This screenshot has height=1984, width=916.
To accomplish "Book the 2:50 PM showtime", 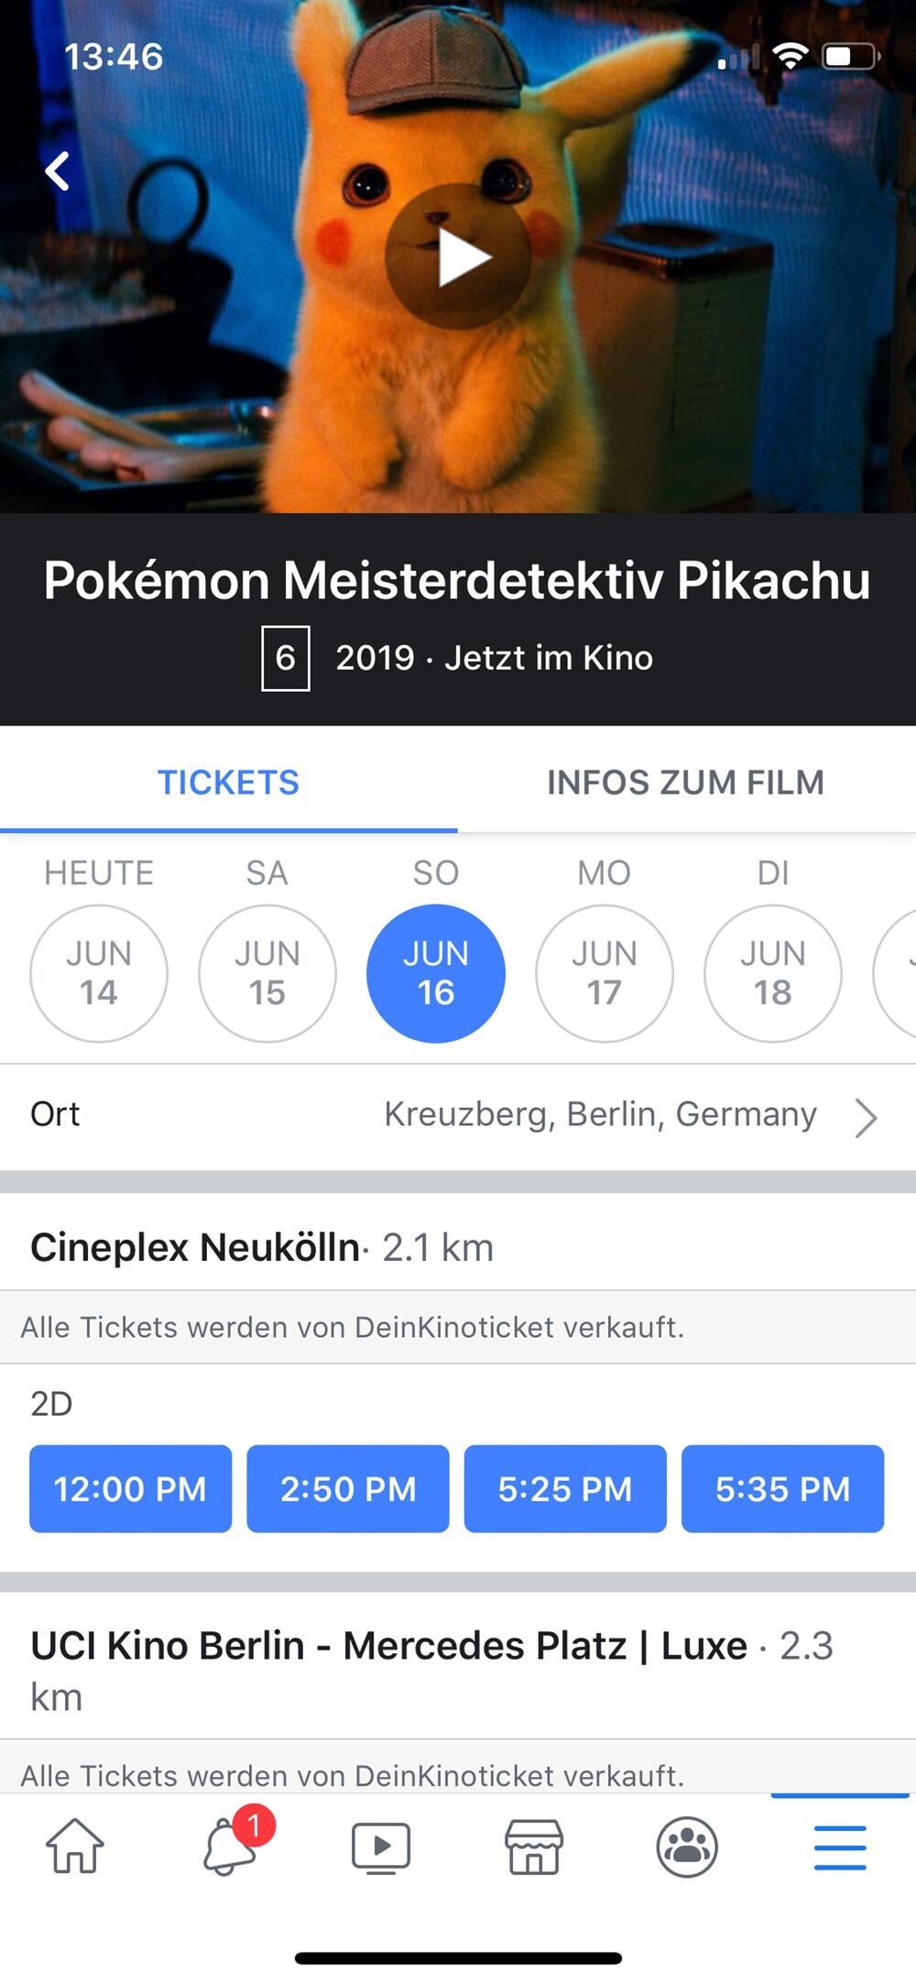I will (348, 1488).
